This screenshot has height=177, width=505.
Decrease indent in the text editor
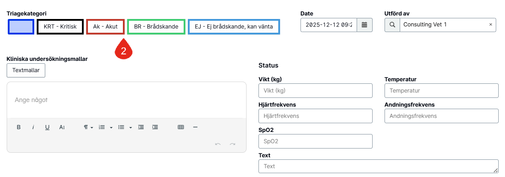[141, 127]
